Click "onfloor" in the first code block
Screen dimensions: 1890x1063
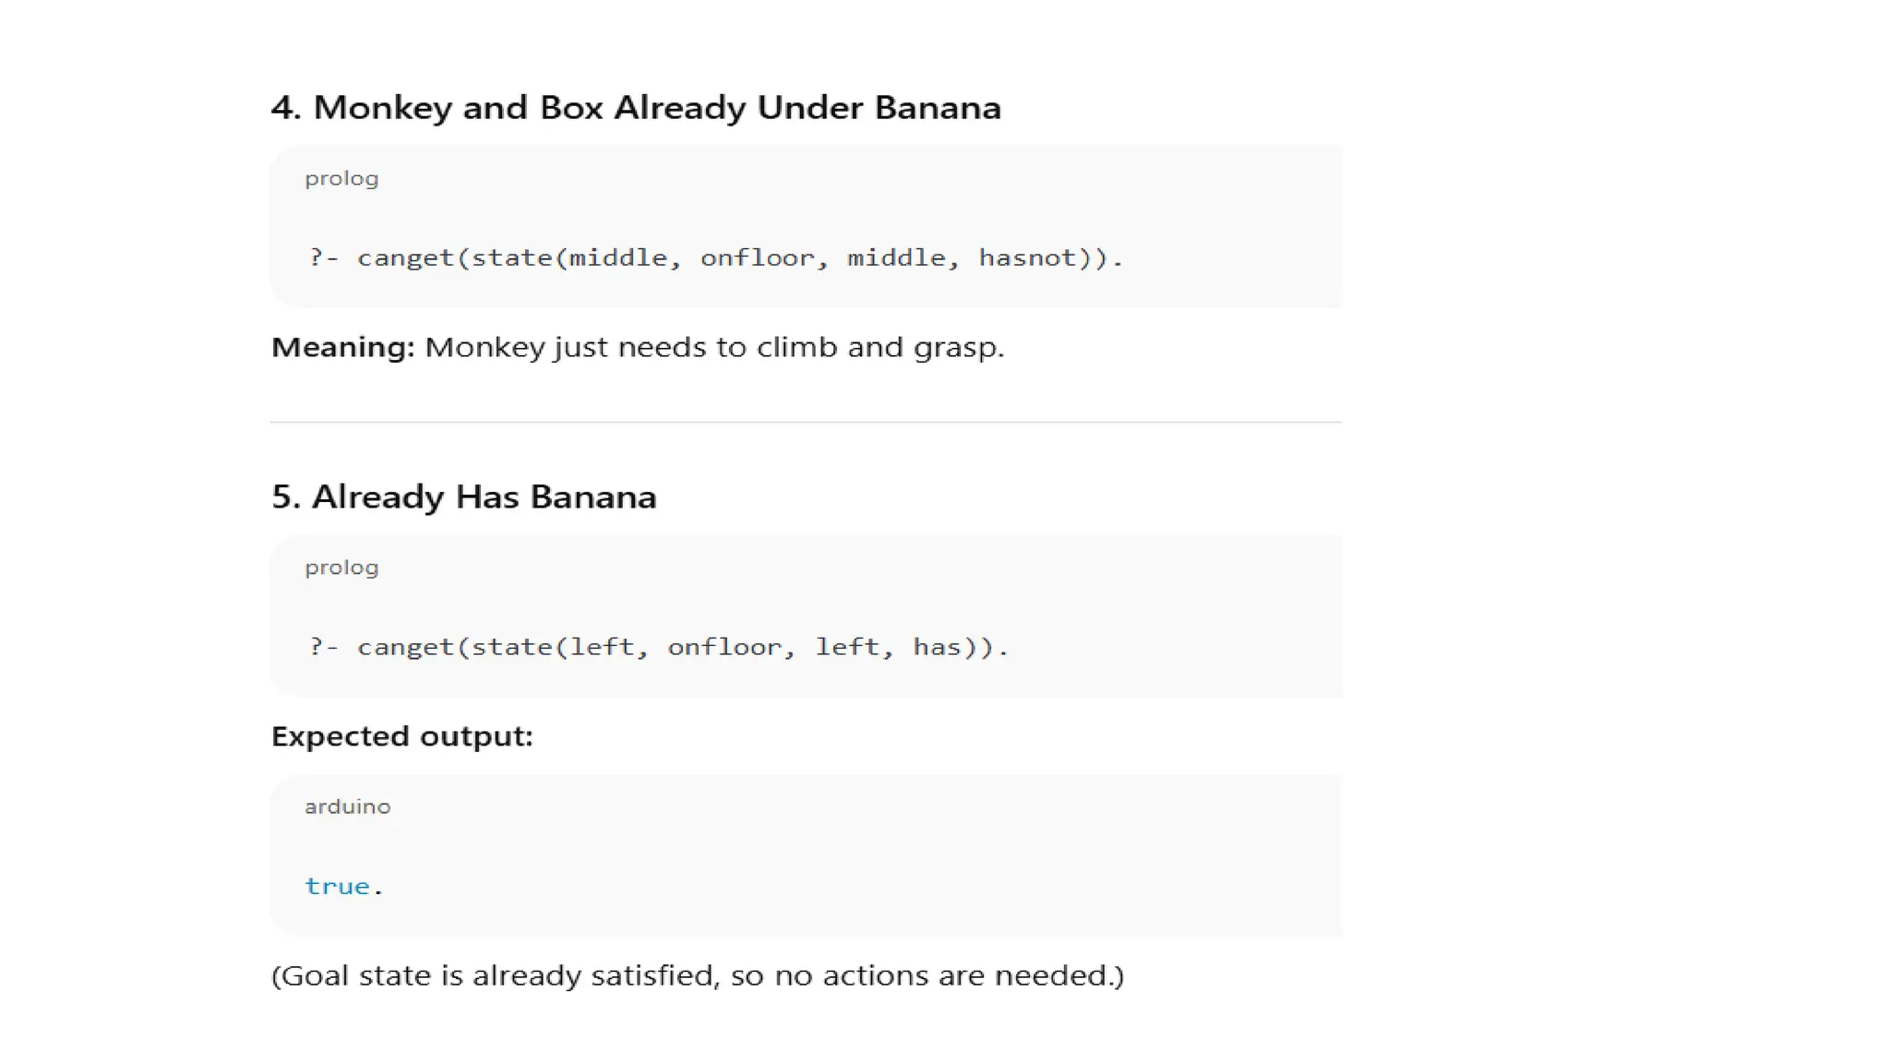pos(758,257)
